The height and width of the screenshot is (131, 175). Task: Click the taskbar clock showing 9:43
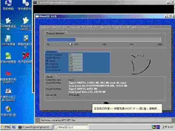(168, 127)
